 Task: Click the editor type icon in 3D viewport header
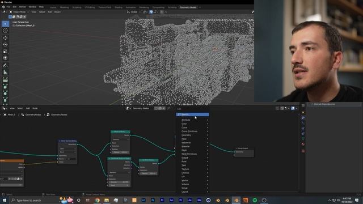pos(4,12)
